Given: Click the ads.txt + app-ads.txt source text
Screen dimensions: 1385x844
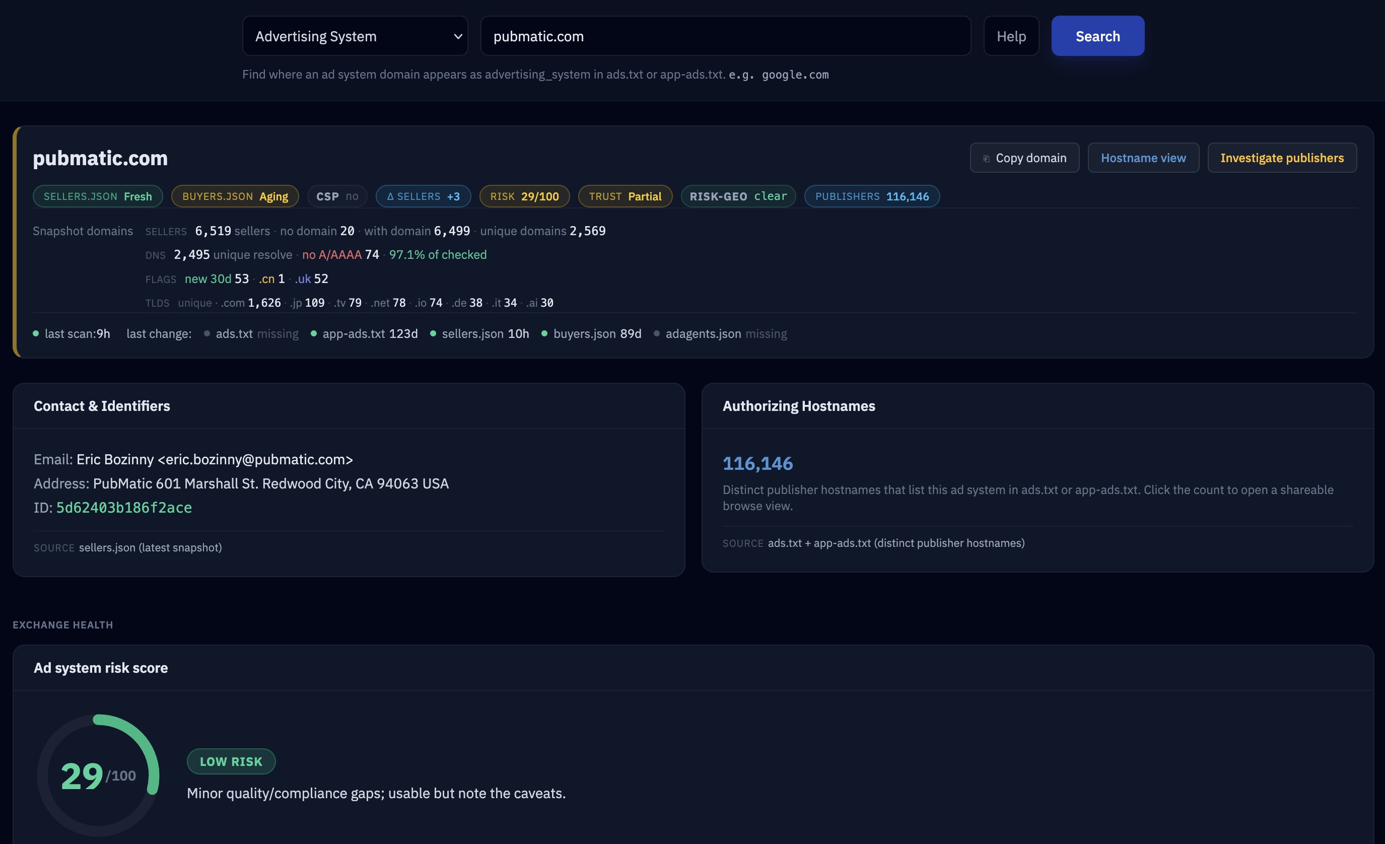Looking at the screenshot, I should [x=896, y=543].
